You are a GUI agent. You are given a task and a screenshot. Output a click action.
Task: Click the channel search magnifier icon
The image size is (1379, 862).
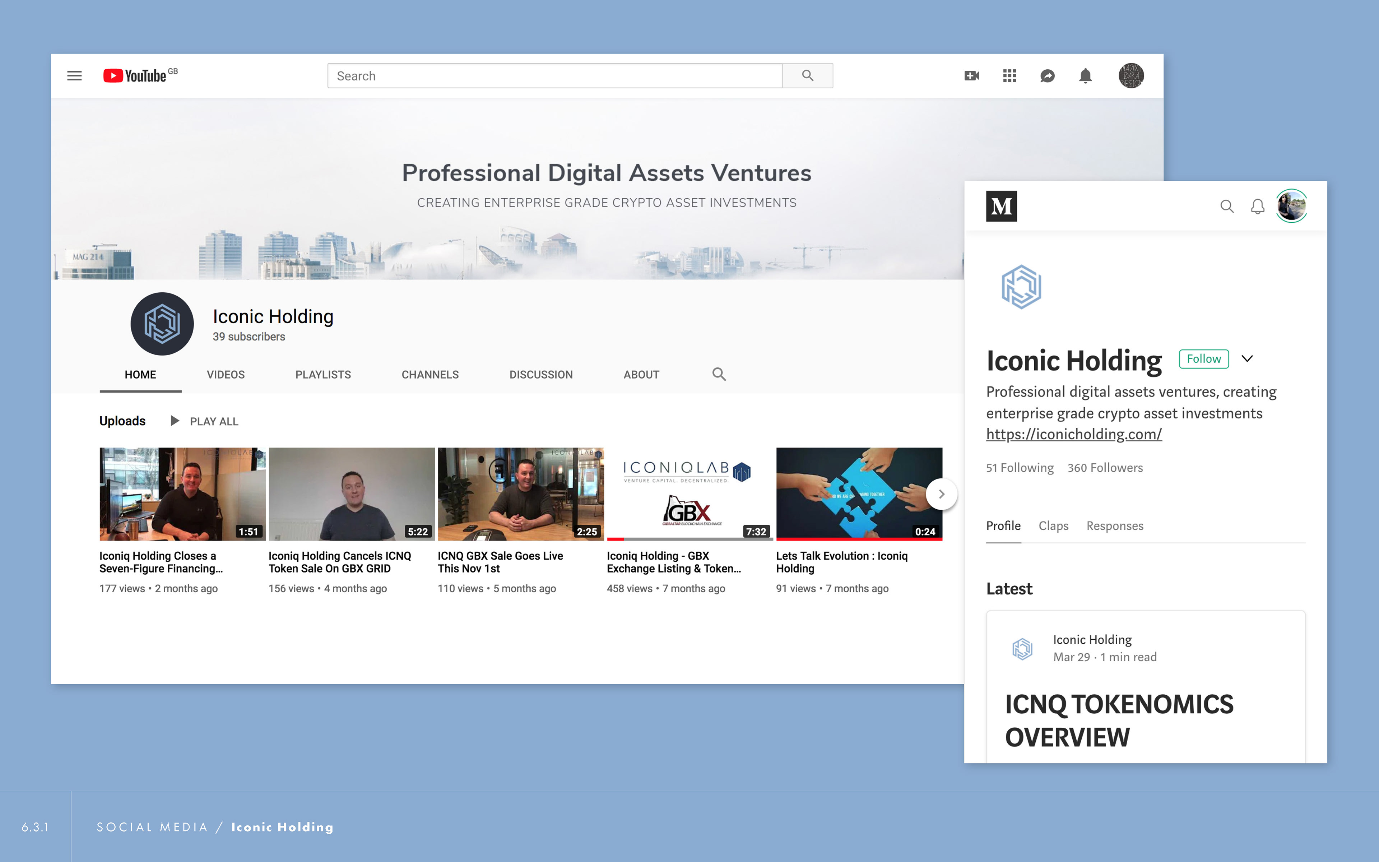719,375
